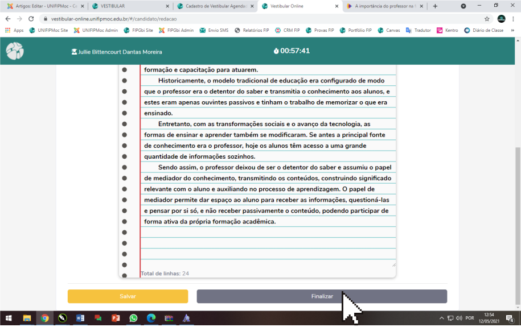Click the name Jullie Bittencourt Dantas Moreira

click(120, 52)
